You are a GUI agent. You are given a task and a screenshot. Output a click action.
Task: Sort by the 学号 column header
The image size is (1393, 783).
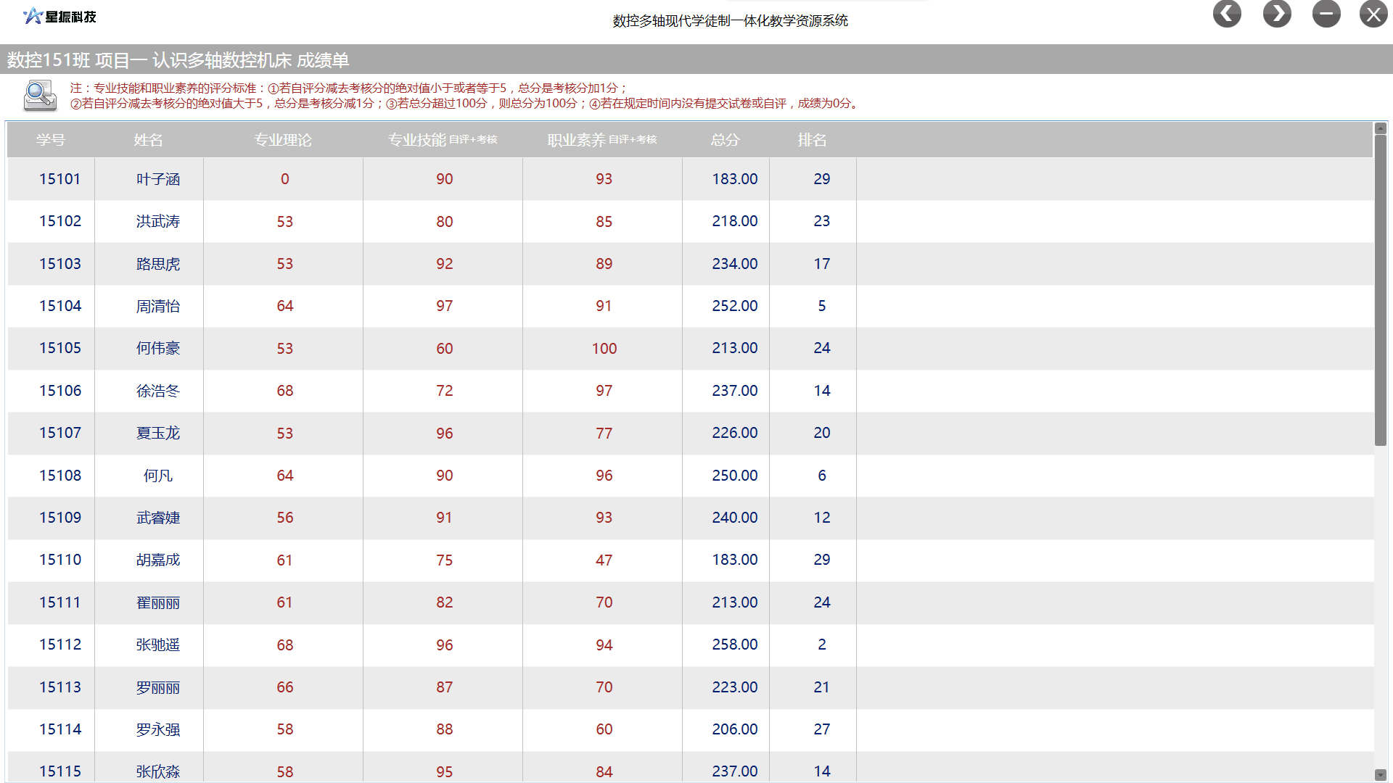tap(51, 140)
